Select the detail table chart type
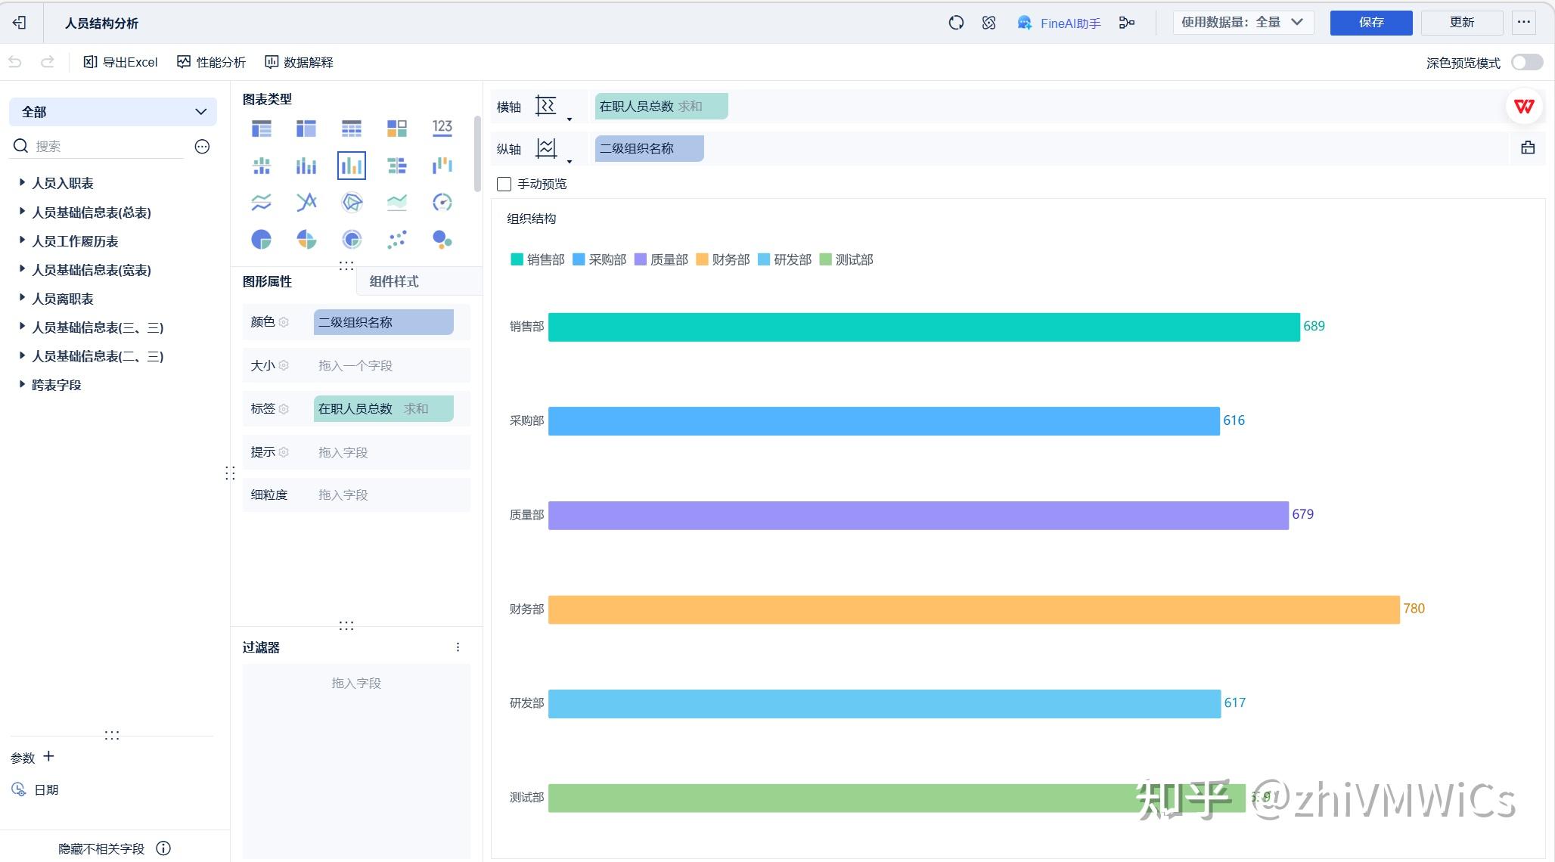The width and height of the screenshot is (1555, 862). click(352, 129)
